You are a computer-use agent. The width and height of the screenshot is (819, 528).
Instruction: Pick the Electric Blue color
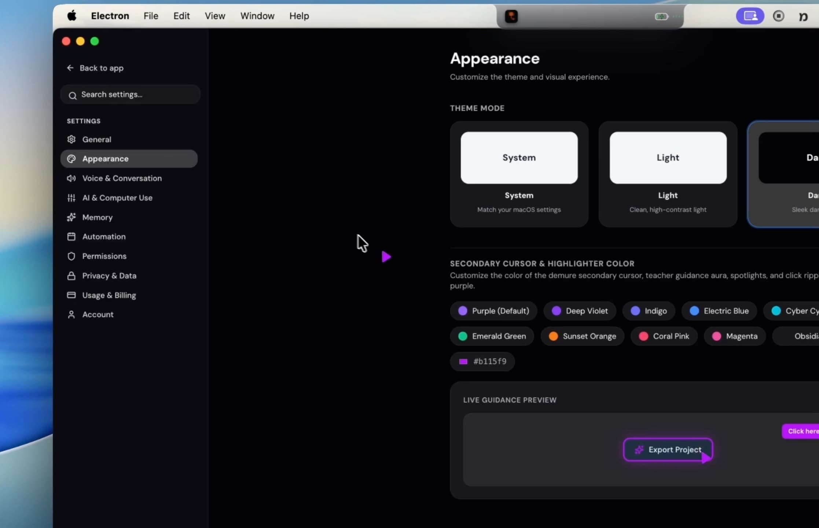pos(719,311)
